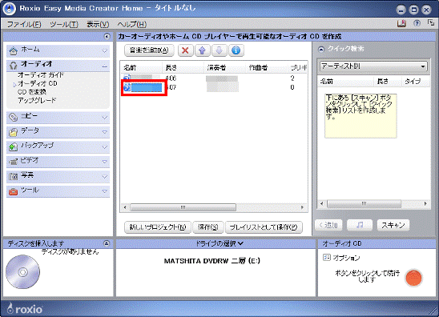Open track info with the blue i icon
The width and height of the screenshot is (439, 317).
236,50
